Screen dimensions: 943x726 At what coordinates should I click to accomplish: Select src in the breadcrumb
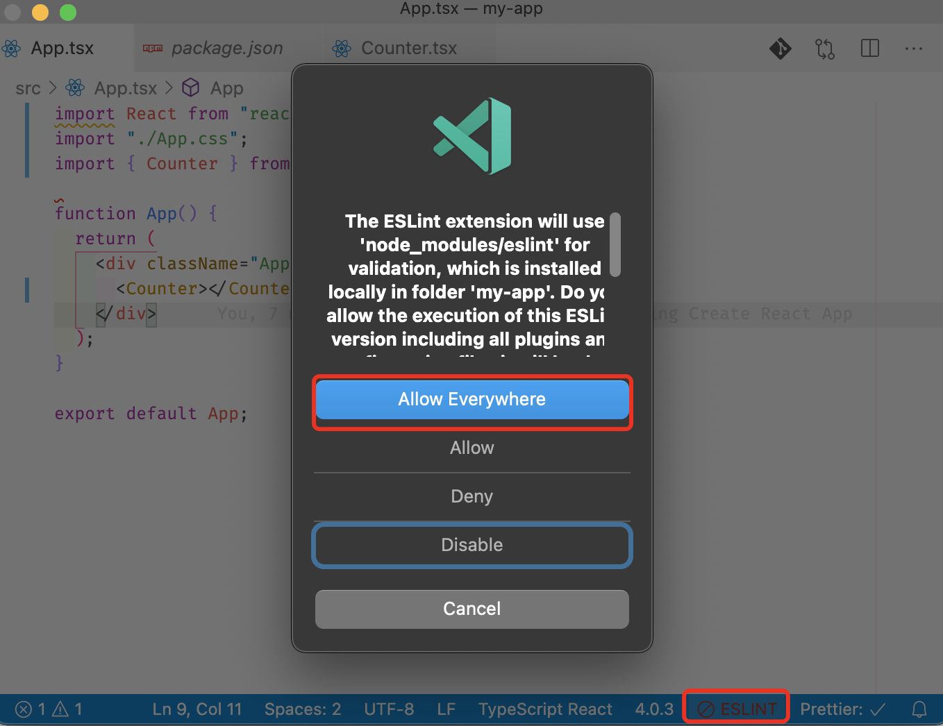[x=28, y=88]
